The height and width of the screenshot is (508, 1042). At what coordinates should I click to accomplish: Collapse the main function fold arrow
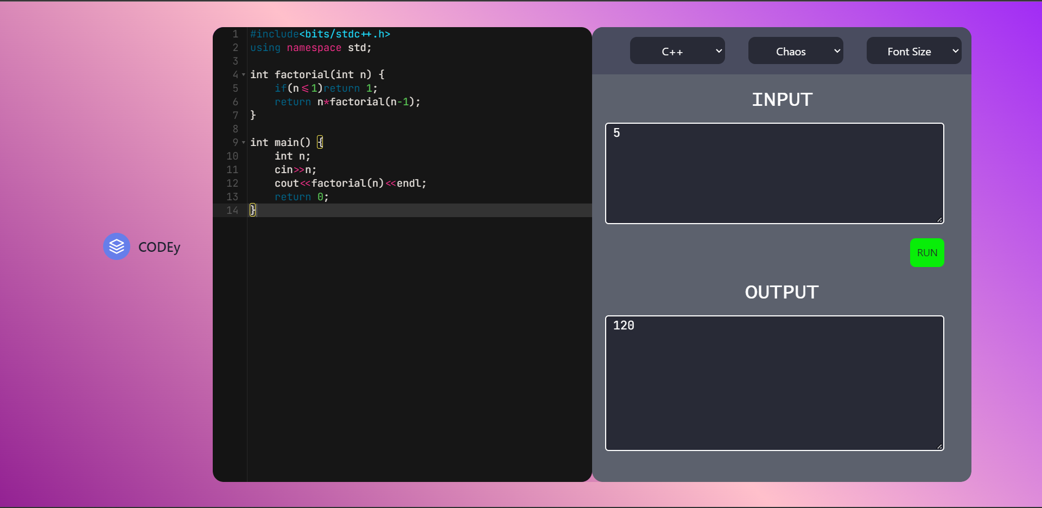[244, 143]
